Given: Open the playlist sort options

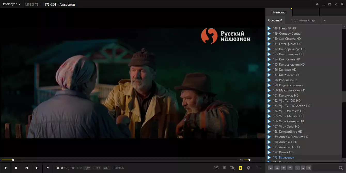Looking at the screenshot, I should pos(309,168).
